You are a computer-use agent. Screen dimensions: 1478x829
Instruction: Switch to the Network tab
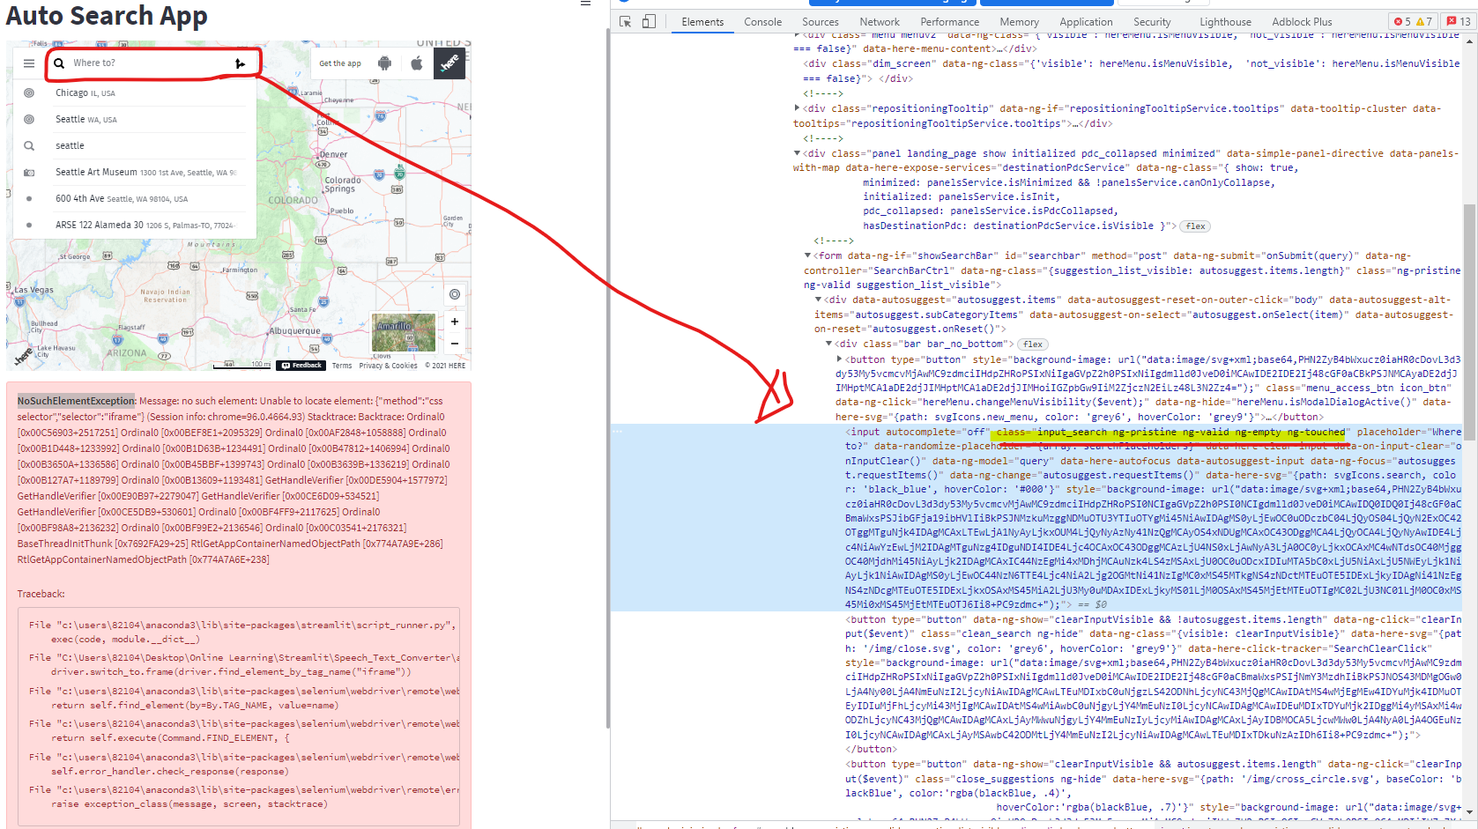click(x=880, y=22)
